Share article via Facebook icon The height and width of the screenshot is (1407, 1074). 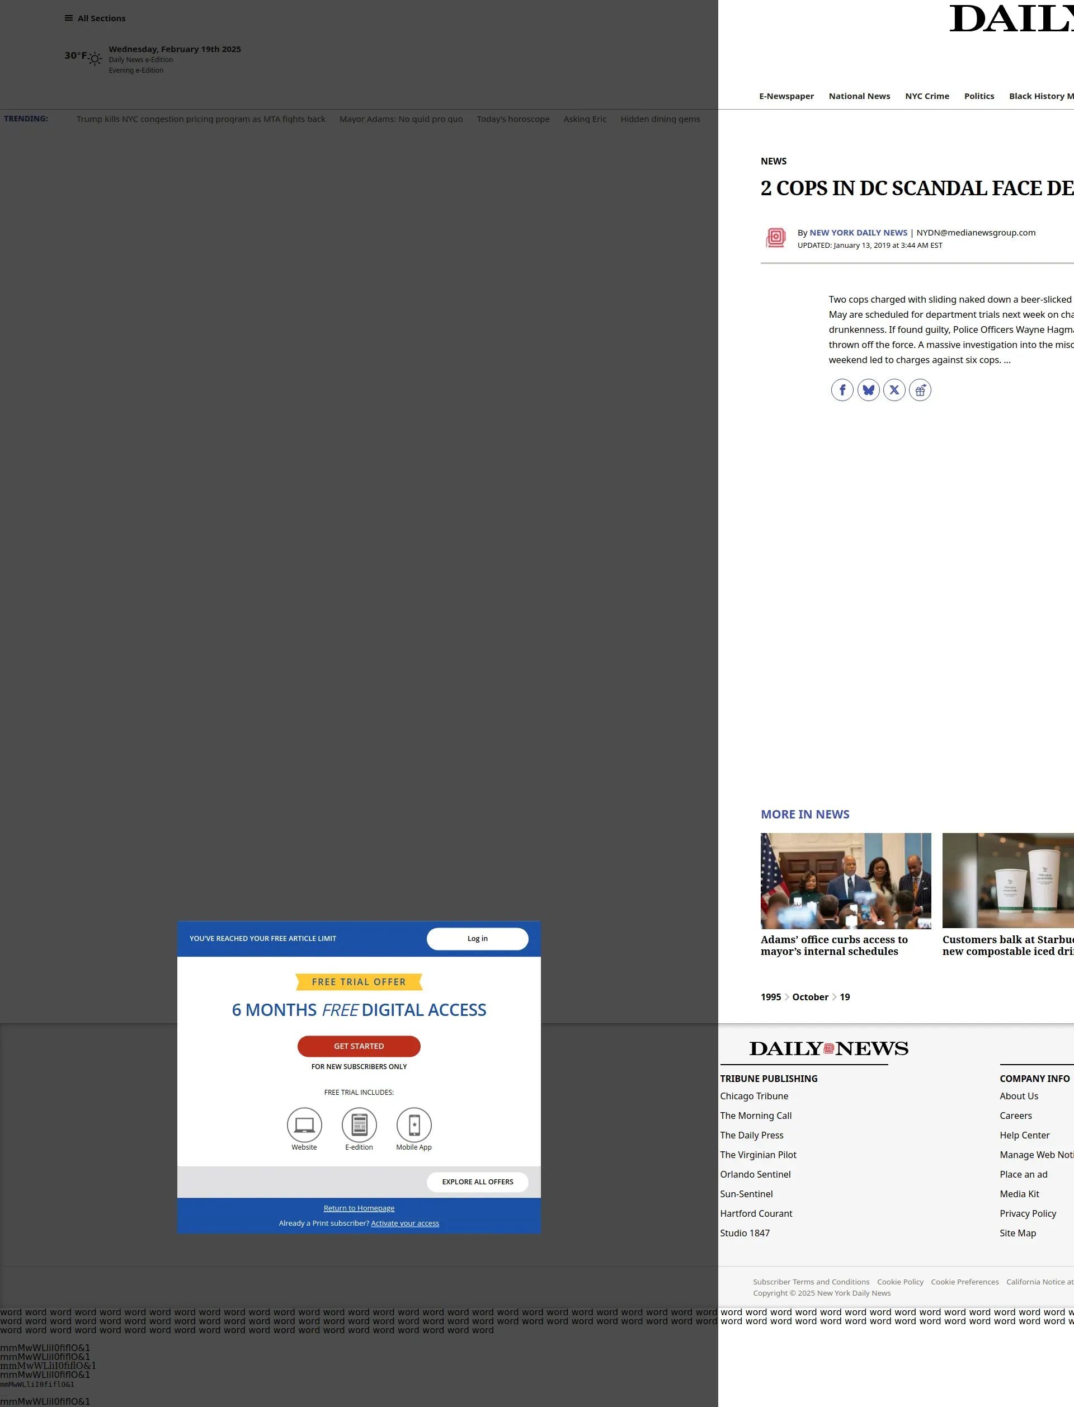click(x=842, y=390)
